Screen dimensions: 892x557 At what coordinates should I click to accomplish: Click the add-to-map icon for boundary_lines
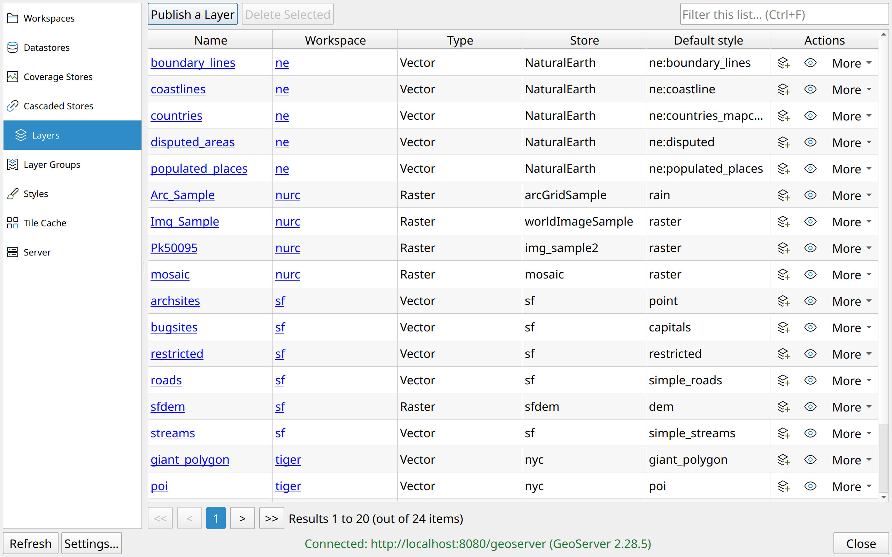point(784,63)
